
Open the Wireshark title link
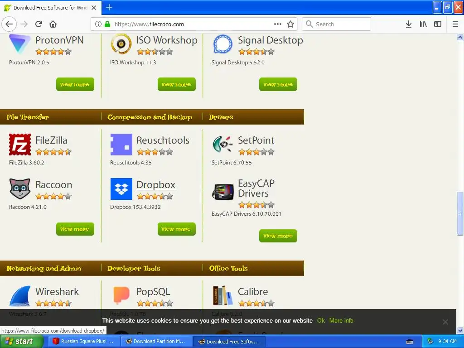coord(57,291)
